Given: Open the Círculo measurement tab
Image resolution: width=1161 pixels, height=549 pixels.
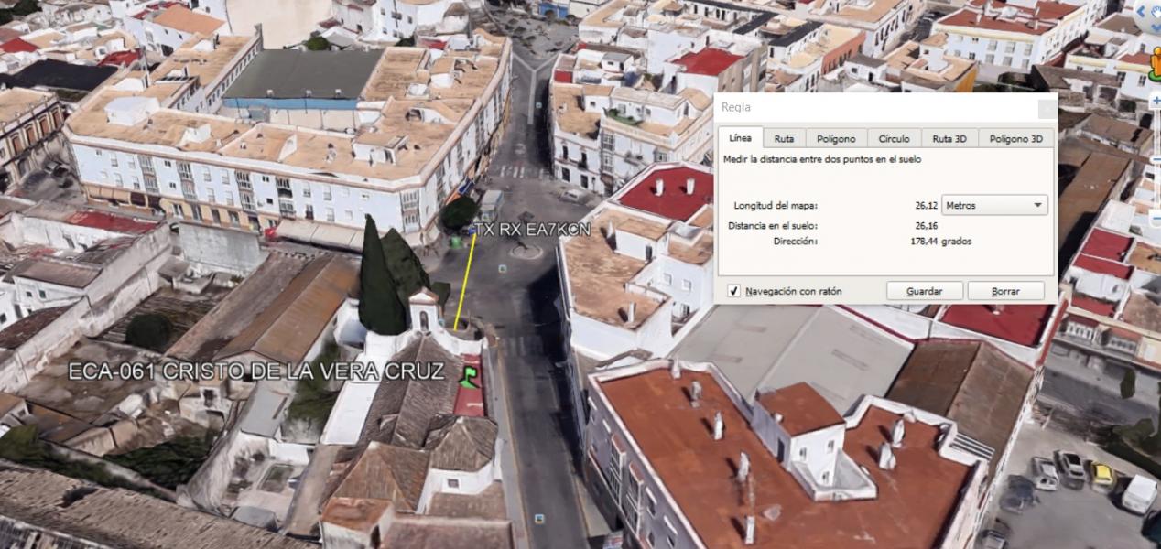Looking at the screenshot, I should pyautogui.click(x=894, y=139).
